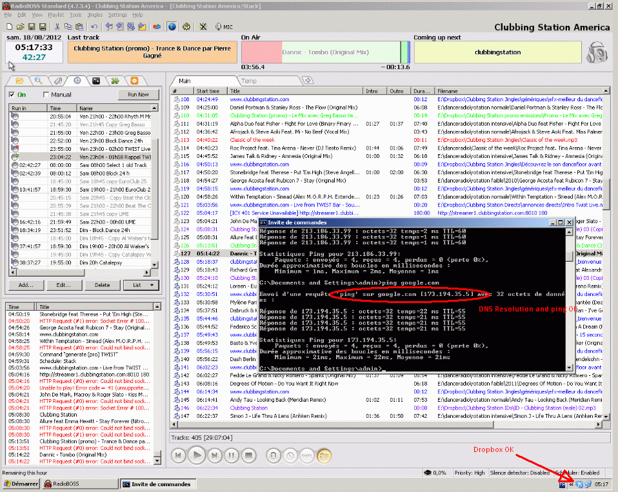
Task: Open the green puzzle piece plugins tab
Action: (x=115, y=81)
